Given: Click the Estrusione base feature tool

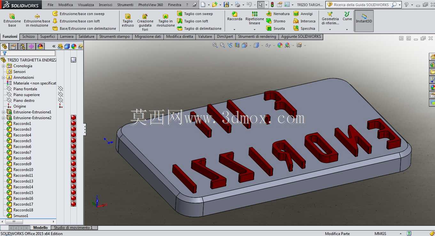Looking at the screenshot, I should coord(12,20).
